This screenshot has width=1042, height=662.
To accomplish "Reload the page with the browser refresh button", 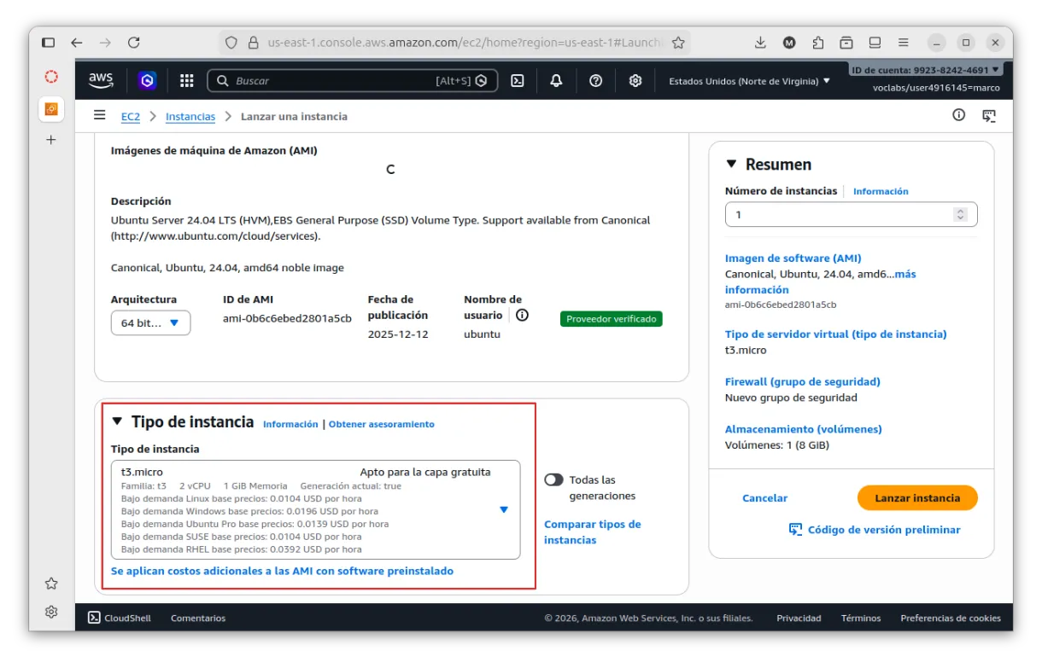I will coord(133,43).
